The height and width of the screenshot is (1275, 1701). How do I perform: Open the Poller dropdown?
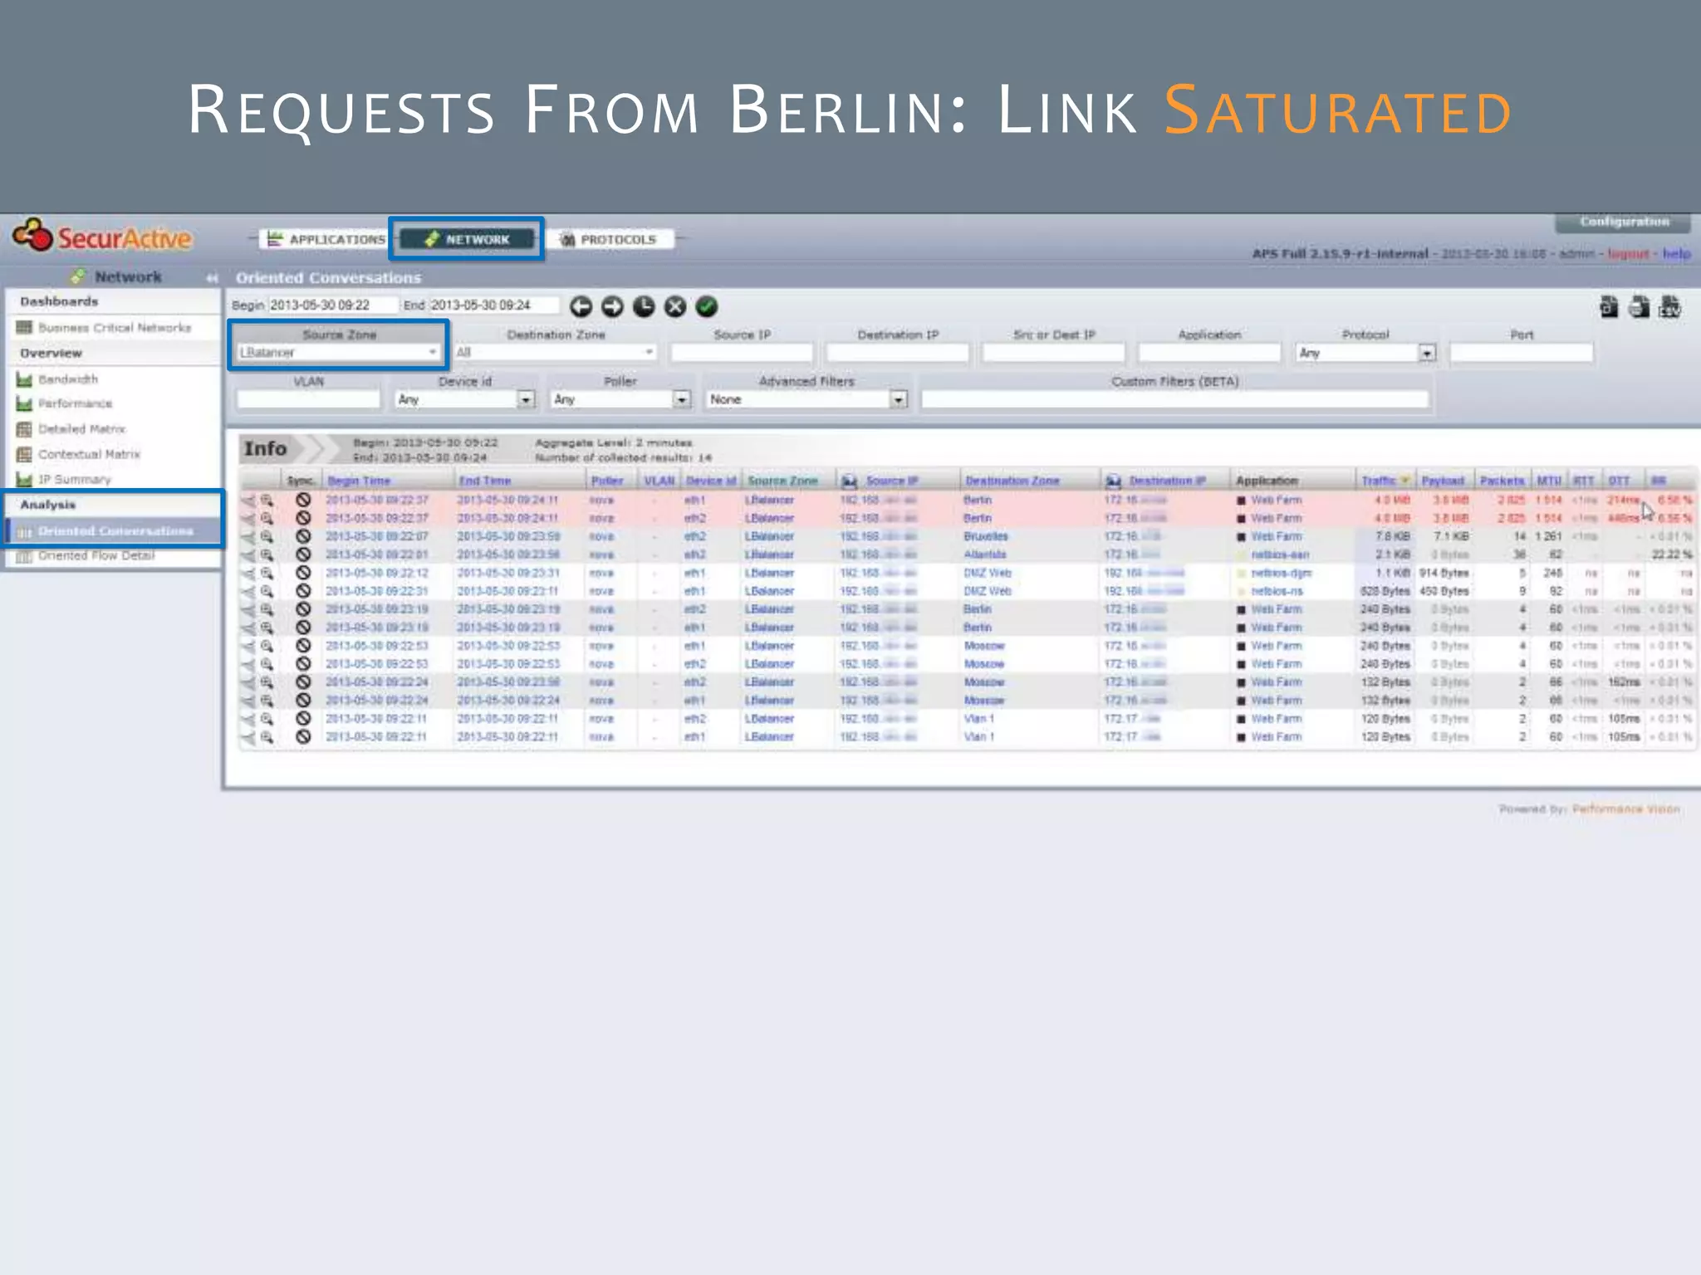620,399
